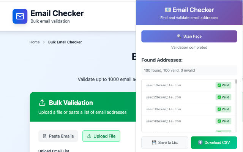
Task: Switch to the Paste Emails tab
Action: tap(58, 136)
